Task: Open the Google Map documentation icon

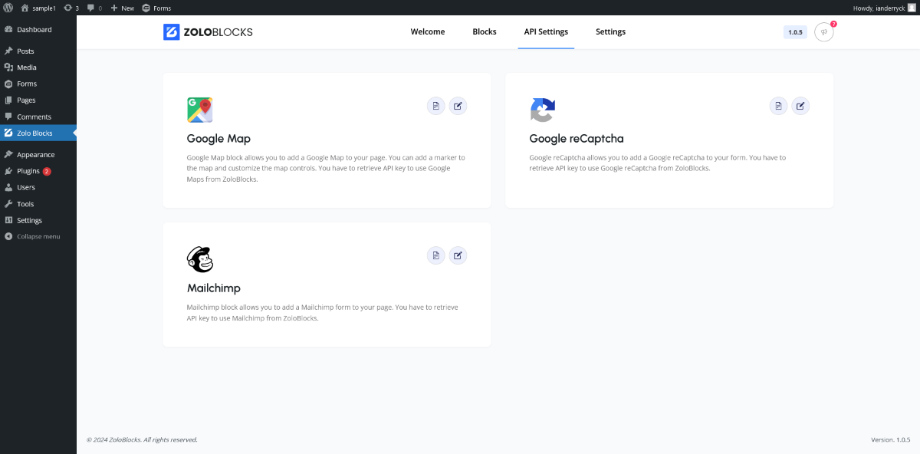Action: 436,106
